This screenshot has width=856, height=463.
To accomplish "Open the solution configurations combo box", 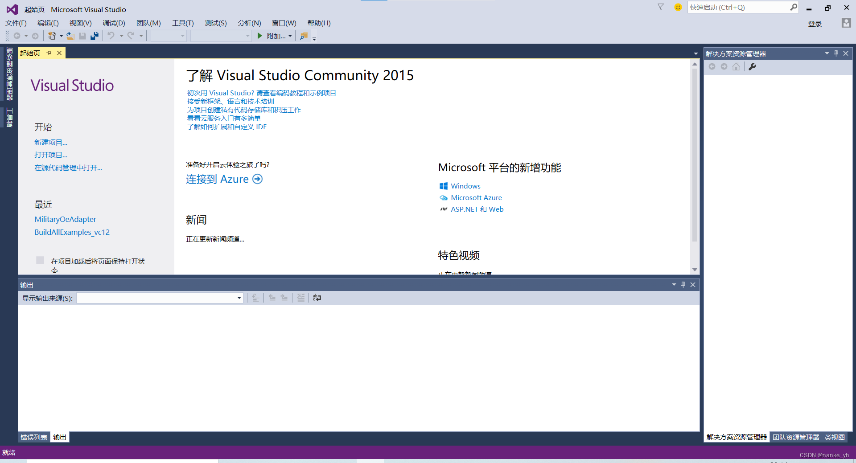I will pyautogui.click(x=169, y=36).
